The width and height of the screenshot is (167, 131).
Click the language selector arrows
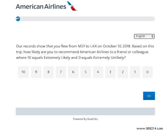pos(152,36)
